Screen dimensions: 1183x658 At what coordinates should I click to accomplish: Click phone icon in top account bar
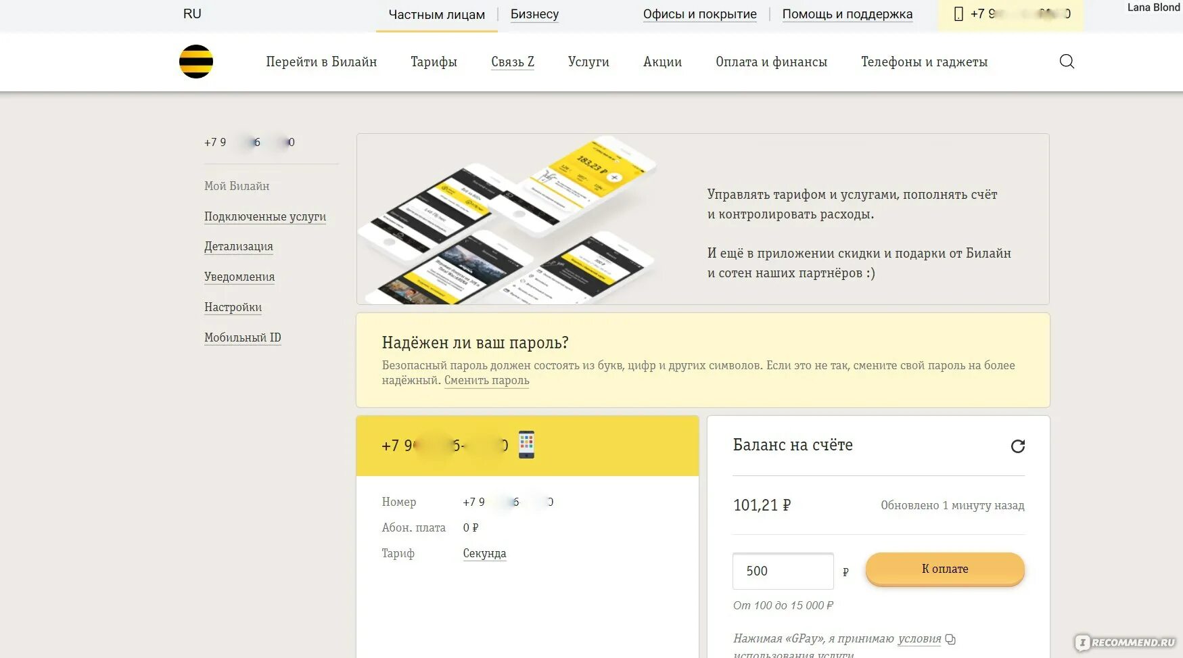pos(958,14)
